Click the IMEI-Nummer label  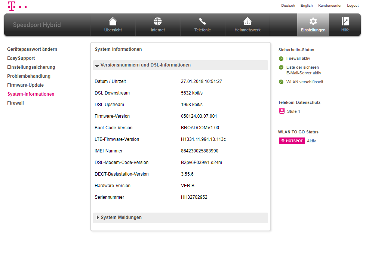pos(108,151)
